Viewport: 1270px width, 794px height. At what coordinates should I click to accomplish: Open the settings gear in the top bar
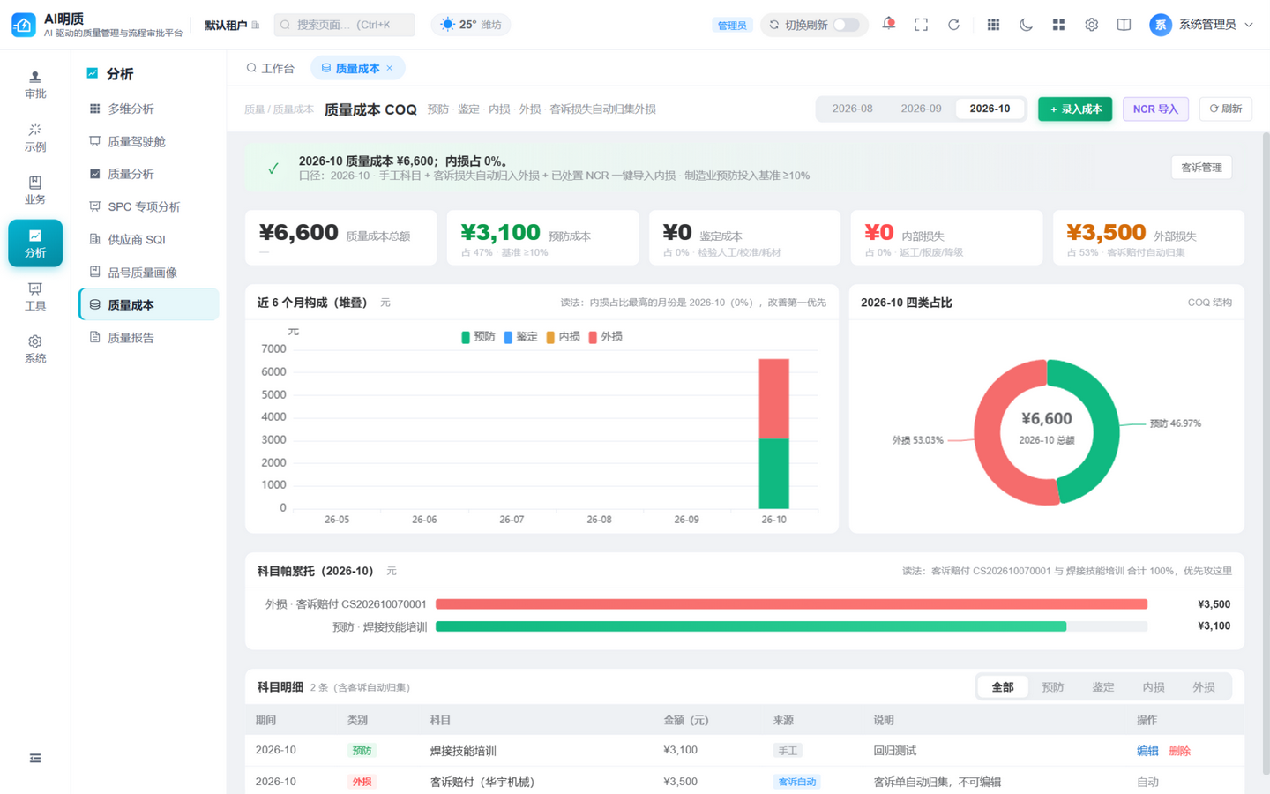tap(1091, 25)
